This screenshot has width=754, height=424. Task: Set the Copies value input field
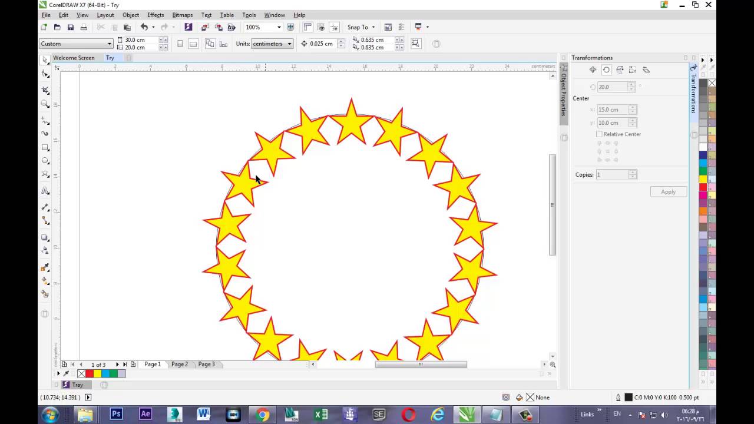click(x=613, y=174)
